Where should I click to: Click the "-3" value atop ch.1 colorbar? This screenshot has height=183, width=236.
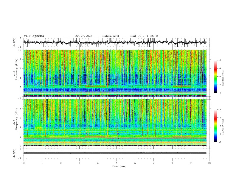pos(220,60)
